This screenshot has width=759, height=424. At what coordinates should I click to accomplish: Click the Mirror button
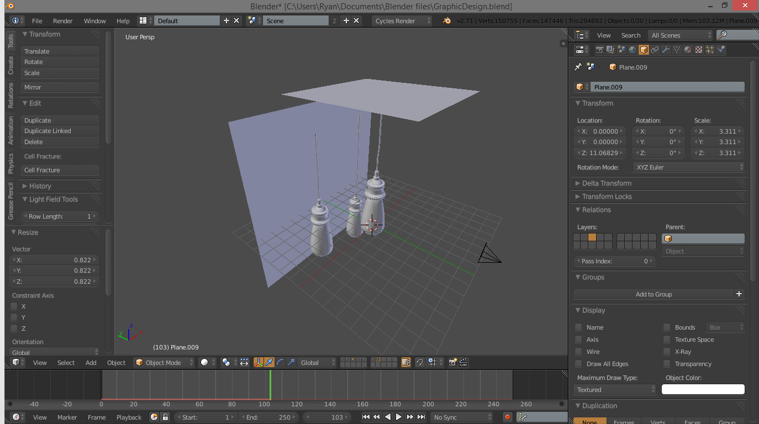click(60, 87)
